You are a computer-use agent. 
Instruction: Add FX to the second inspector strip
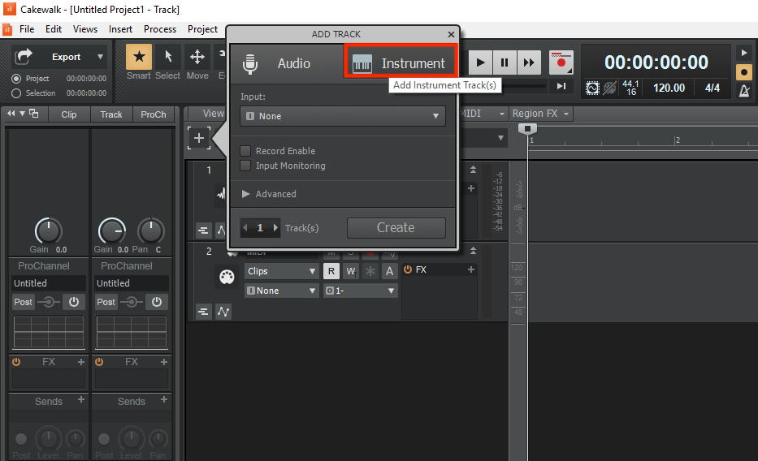tap(164, 361)
